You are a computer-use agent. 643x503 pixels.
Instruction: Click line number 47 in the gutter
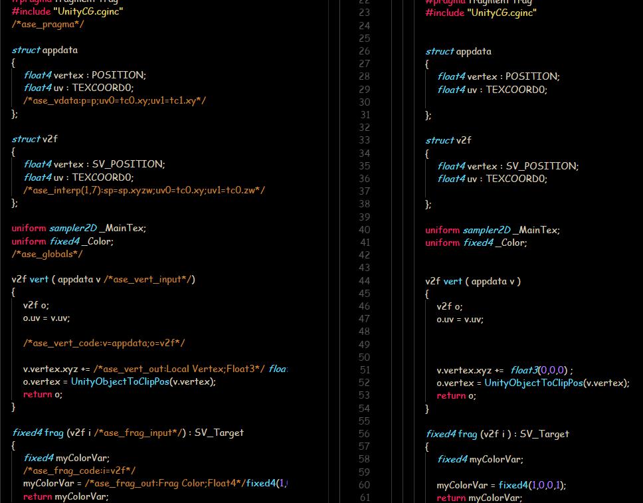pos(364,319)
